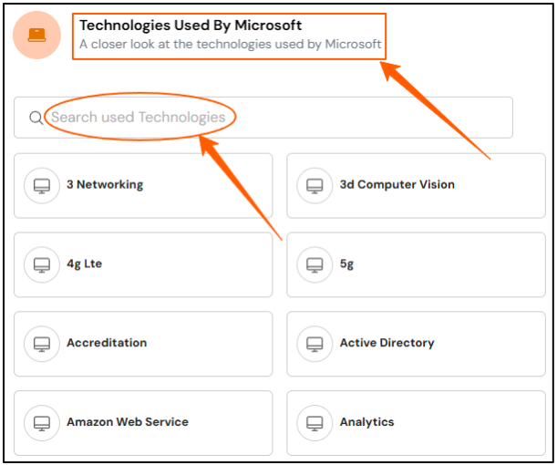Click the Technologies Used By Microsoft heading
Viewport: 557px width, 465px height.
(x=191, y=26)
